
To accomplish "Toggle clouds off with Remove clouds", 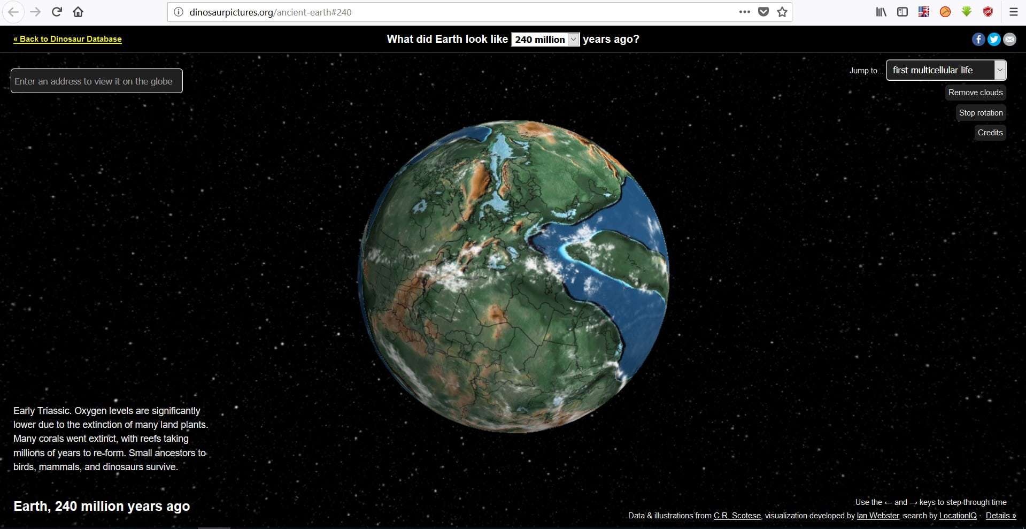I will coord(975,93).
